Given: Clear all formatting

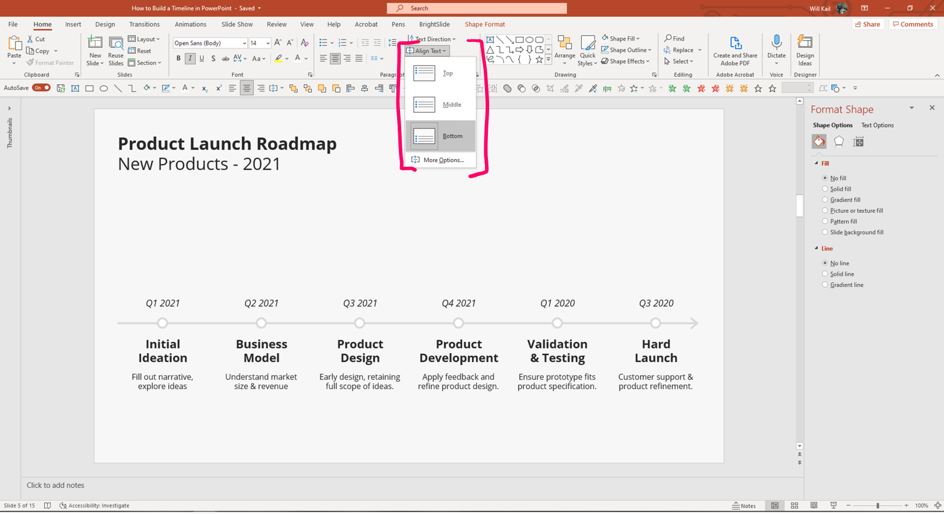Looking at the screenshot, I should coord(304,42).
